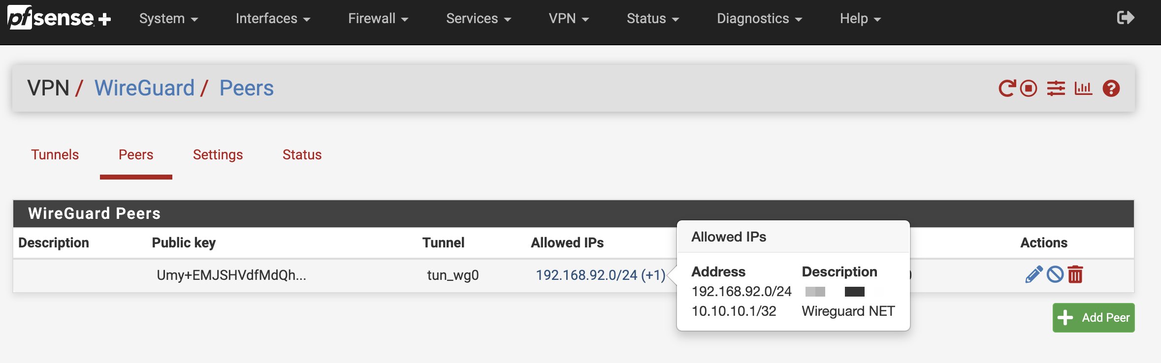Expand the Services dropdown menu

pos(479,19)
